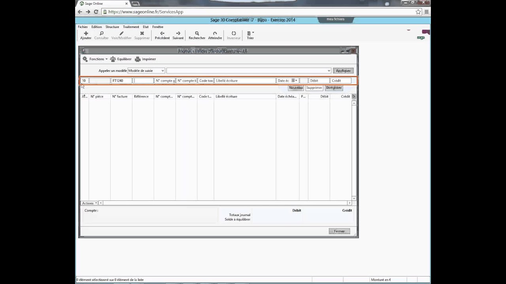Image resolution: width=506 pixels, height=284 pixels.
Task: Open the Edition menu
Action: [96, 27]
